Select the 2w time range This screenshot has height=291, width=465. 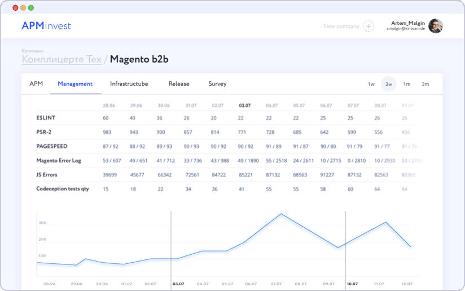[389, 84]
